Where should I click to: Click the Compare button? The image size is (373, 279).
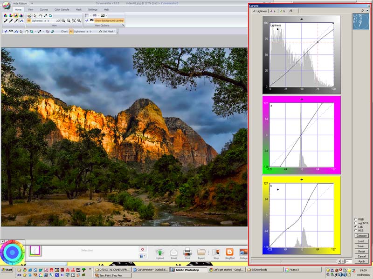point(361,236)
